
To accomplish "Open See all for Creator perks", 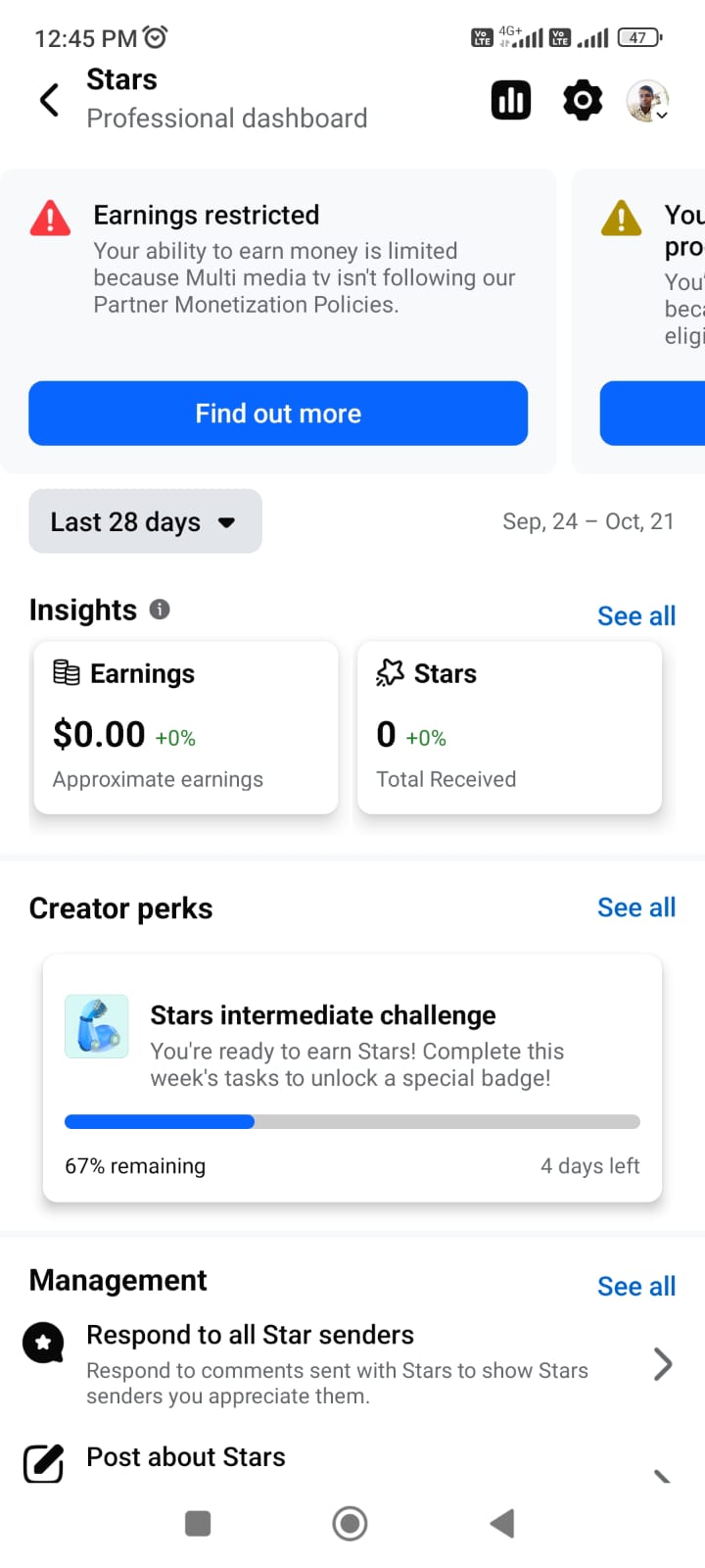I will [x=636, y=907].
